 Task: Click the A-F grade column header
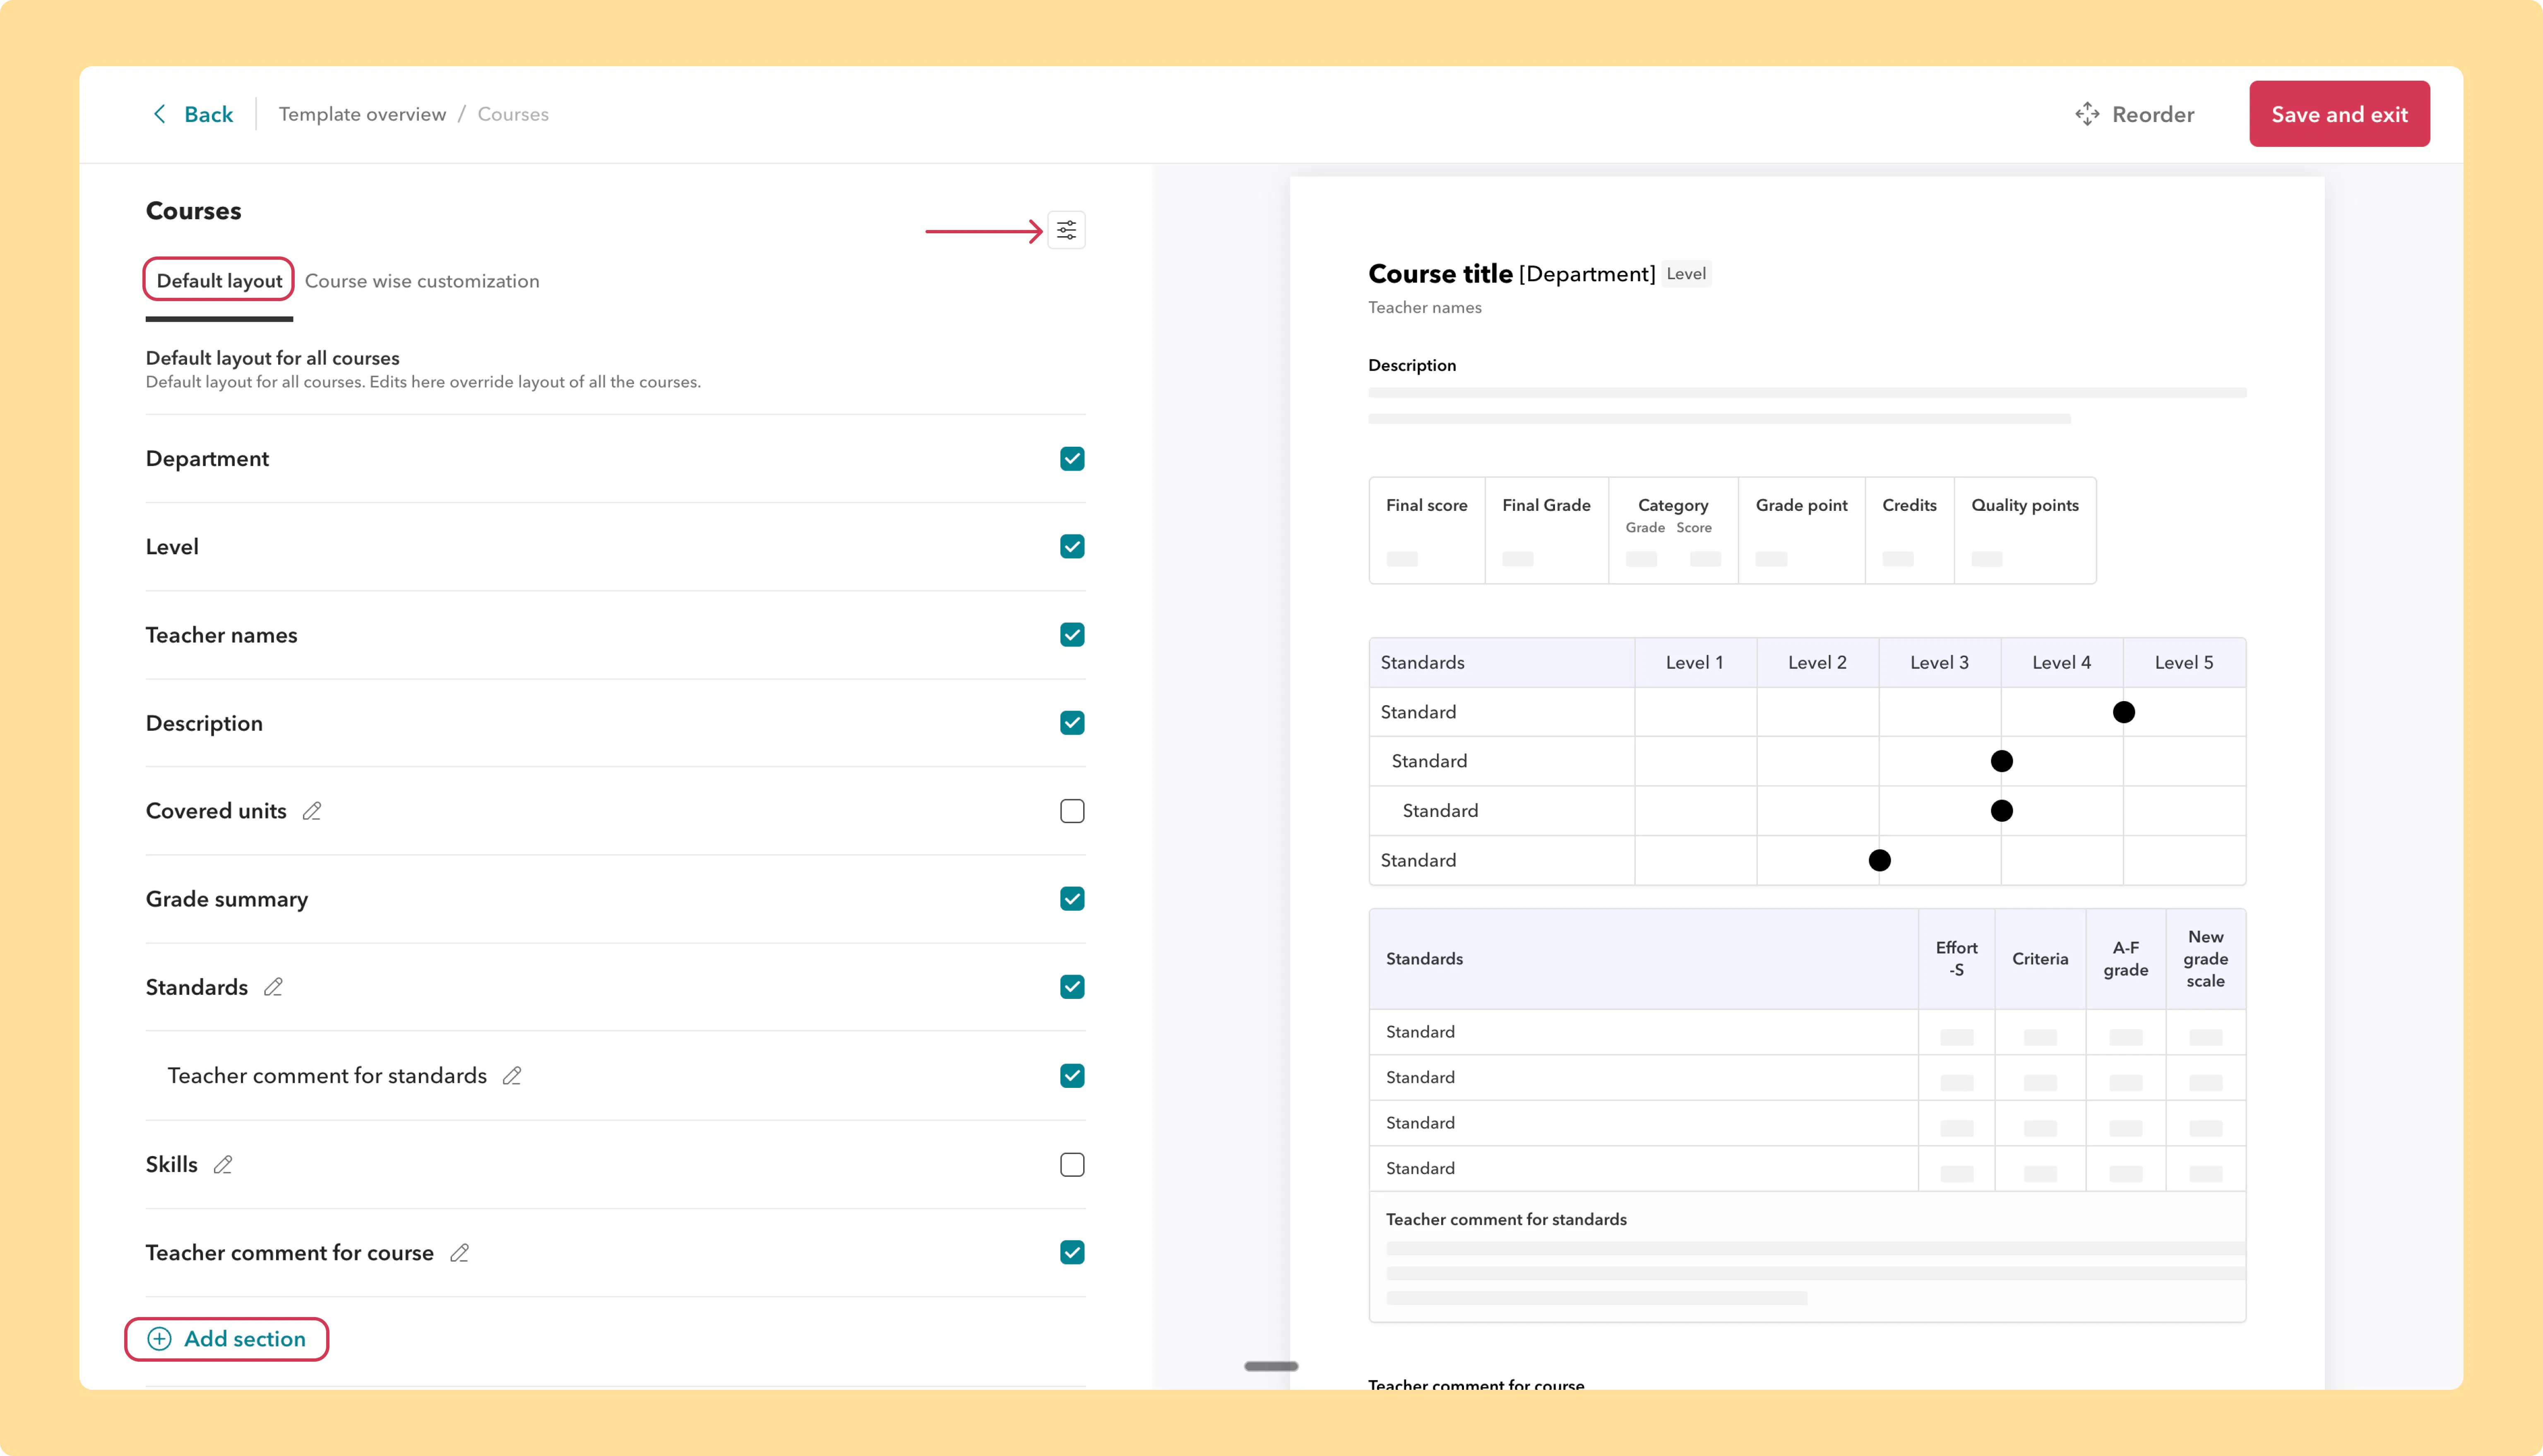click(2126, 958)
